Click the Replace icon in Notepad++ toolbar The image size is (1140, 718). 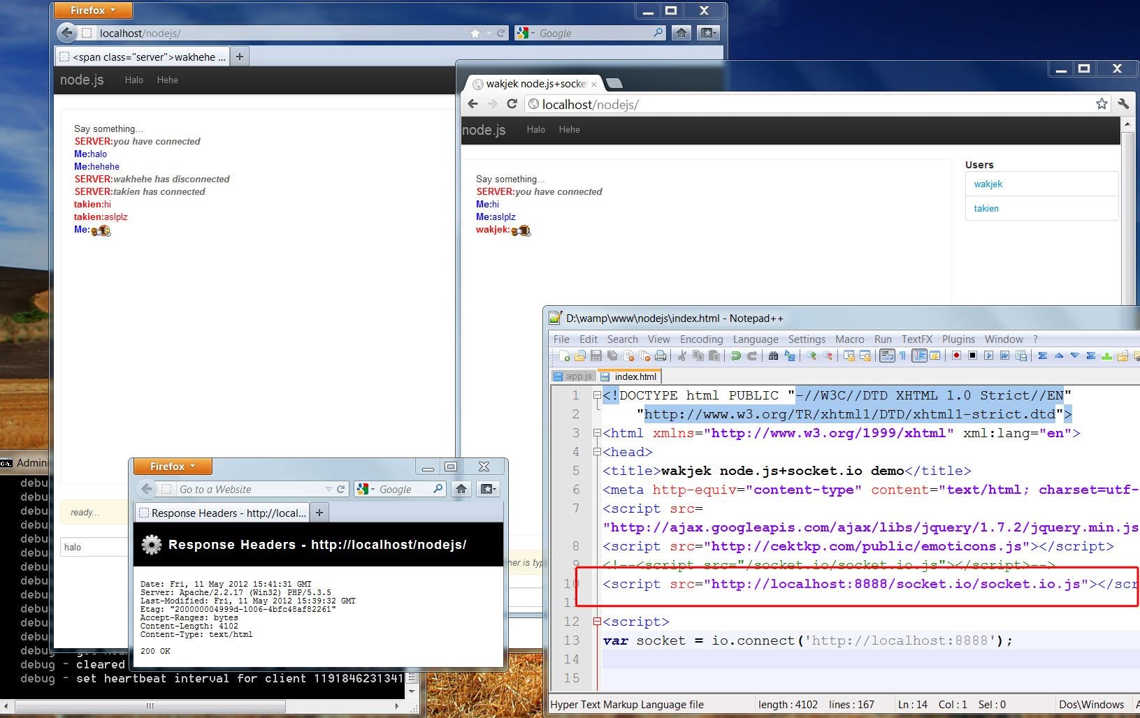790,356
